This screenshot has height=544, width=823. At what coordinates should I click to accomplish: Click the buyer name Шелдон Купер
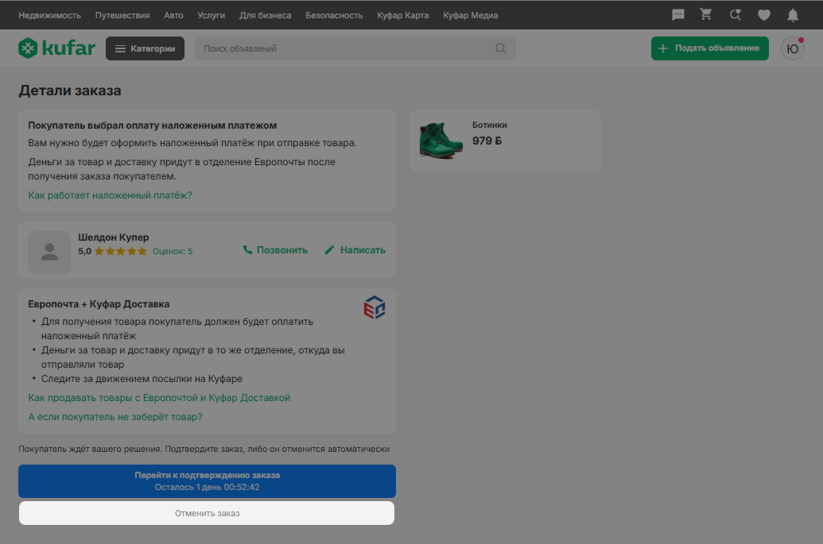pyautogui.click(x=114, y=237)
